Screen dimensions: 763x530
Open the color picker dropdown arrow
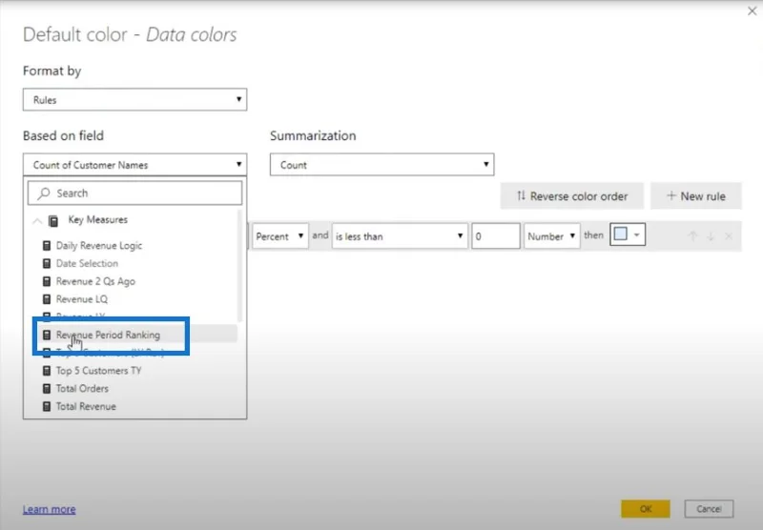coord(637,234)
